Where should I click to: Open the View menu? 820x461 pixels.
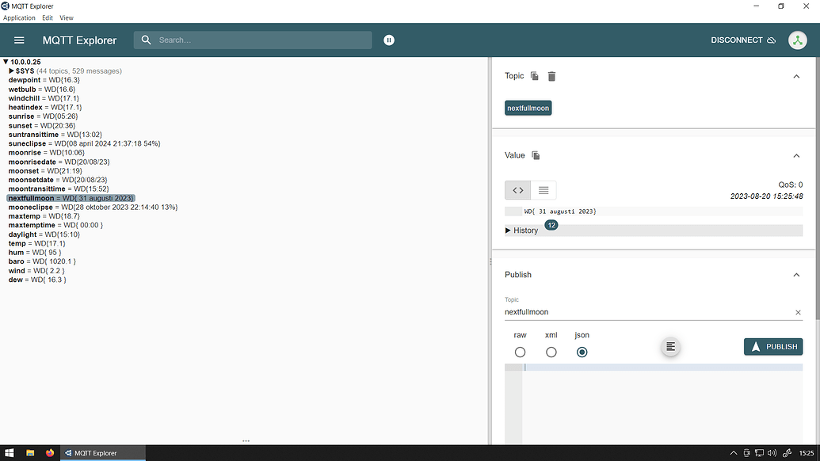[x=67, y=17]
